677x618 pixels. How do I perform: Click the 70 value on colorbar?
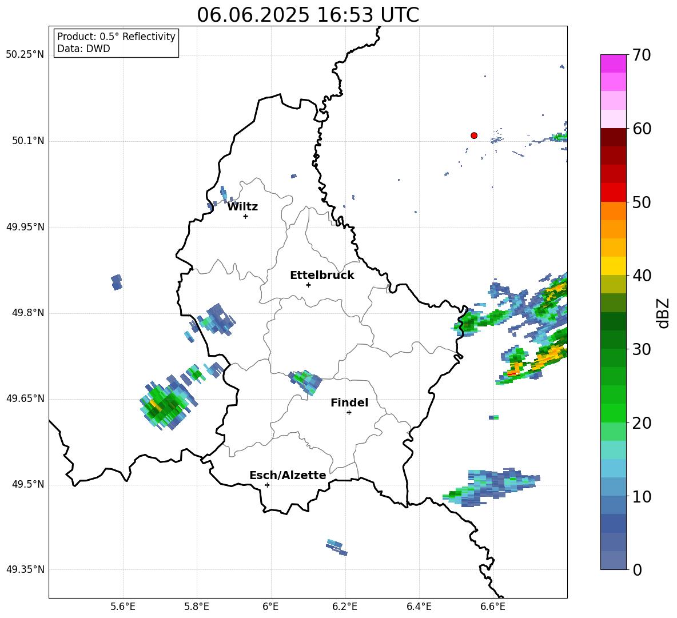[x=642, y=55]
